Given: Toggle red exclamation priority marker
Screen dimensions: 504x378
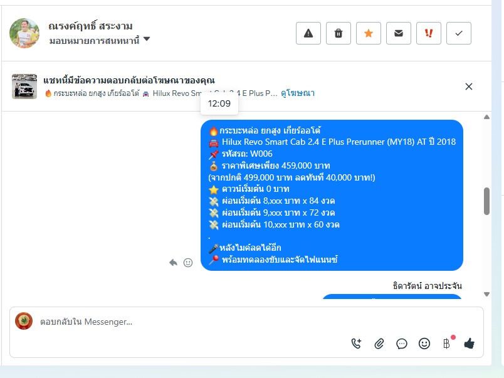Looking at the screenshot, I should click(429, 33).
